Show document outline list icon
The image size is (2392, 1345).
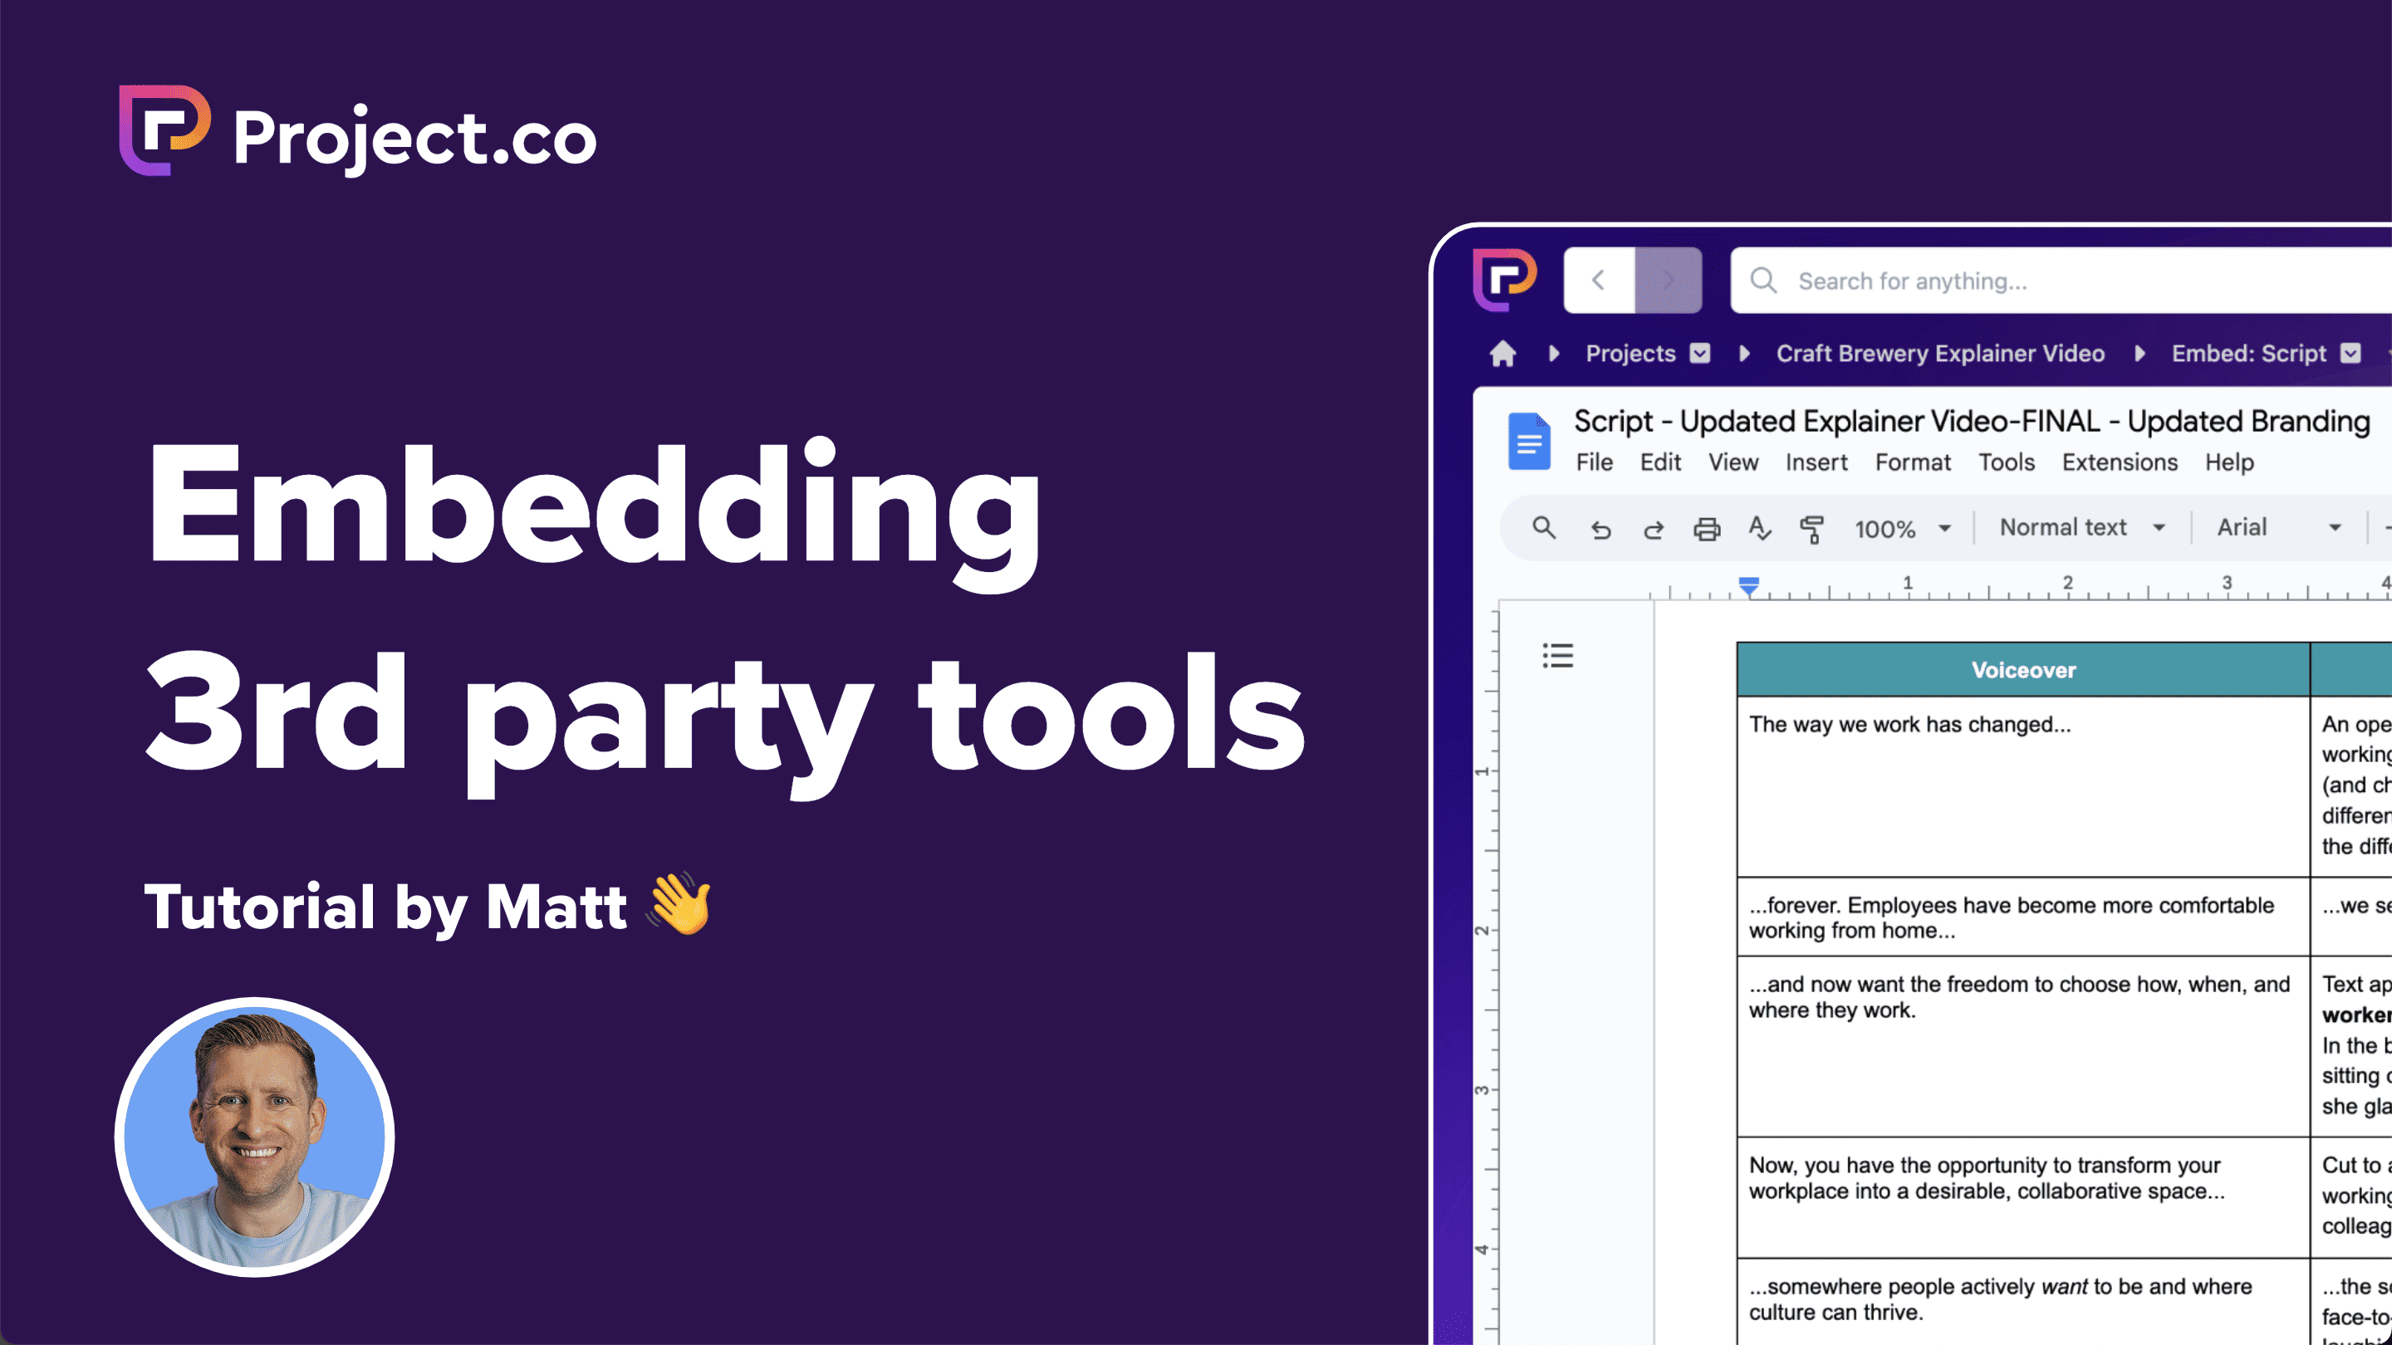click(x=1558, y=655)
